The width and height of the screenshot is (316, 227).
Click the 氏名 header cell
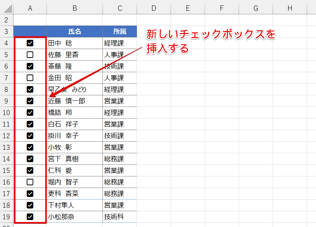[x=75, y=32]
